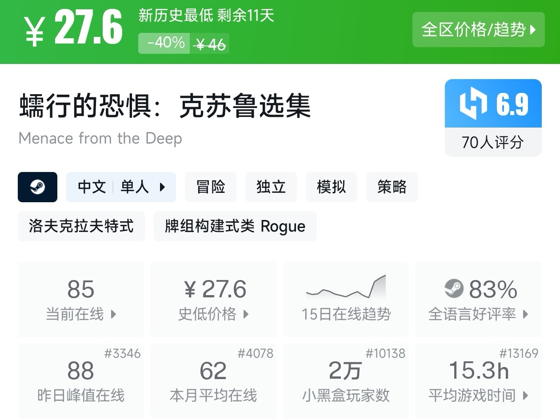Click the #3346 ranking label
Screen dimensions: 560x420
pos(122,353)
